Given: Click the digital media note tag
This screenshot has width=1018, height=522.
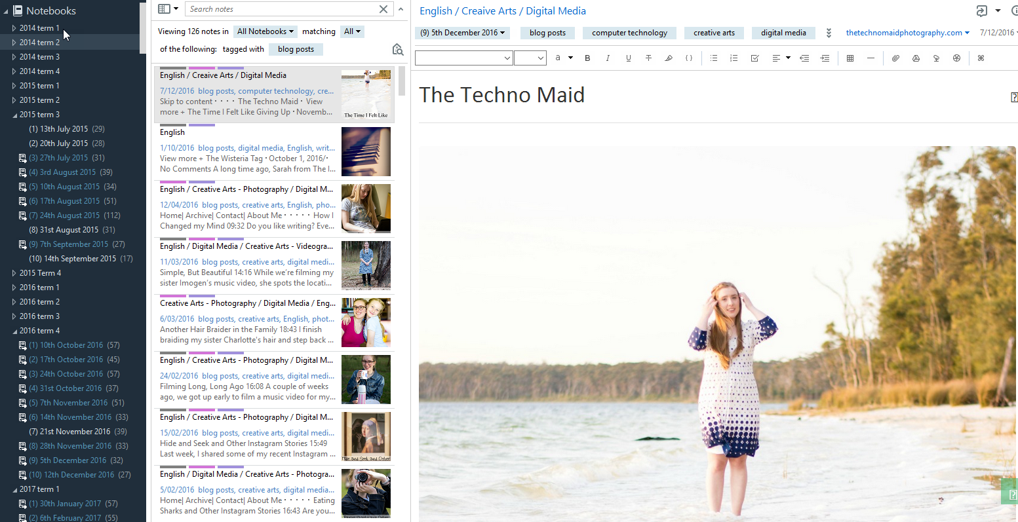Looking at the screenshot, I should (x=783, y=33).
